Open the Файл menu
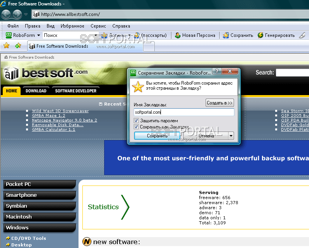Screen dimensions: 309x248 (13, 26)
